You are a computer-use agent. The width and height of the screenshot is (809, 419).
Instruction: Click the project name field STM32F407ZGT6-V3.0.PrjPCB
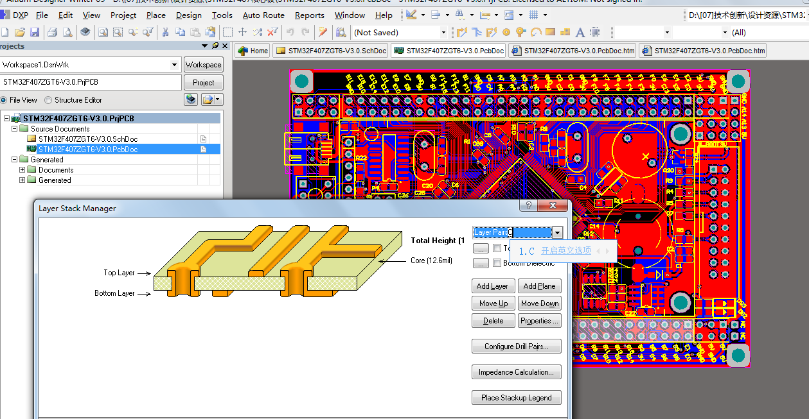[x=91, y=82]
